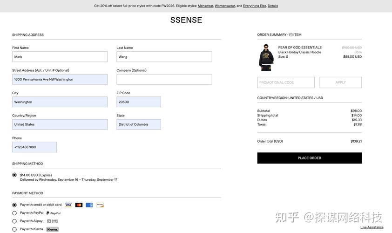Viewport: 392px width, 233px height.
Task: Click the PayPal logo icon
Action: pos(54,213)
